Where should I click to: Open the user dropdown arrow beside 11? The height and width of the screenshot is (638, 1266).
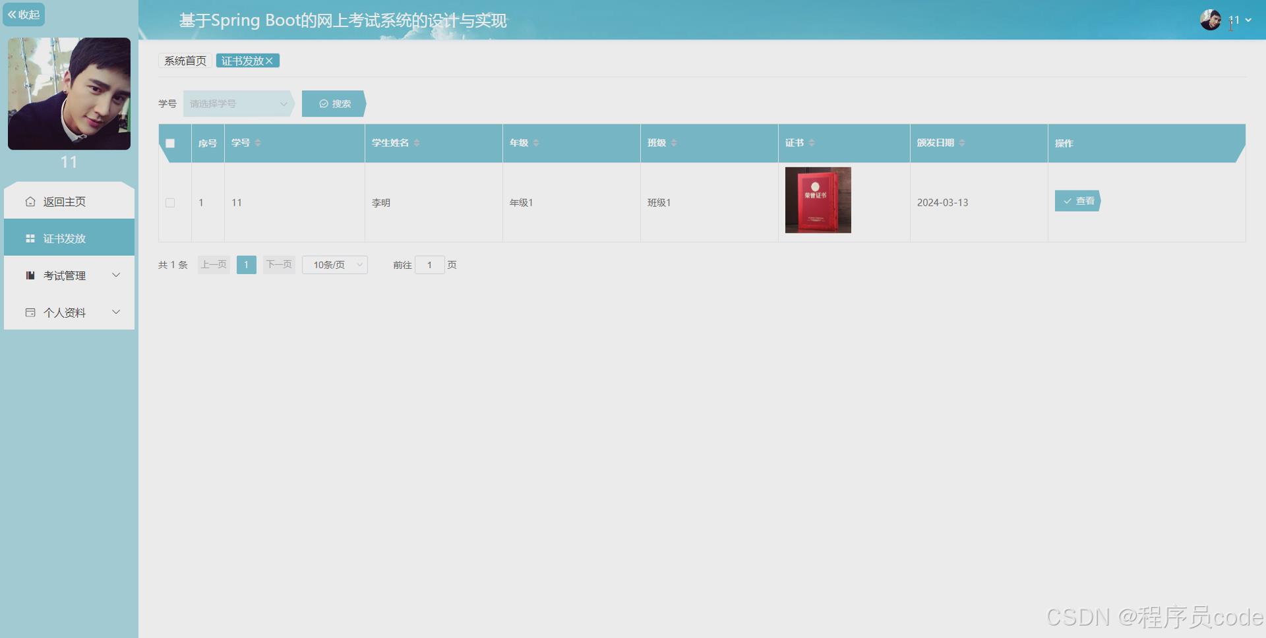1248,20
